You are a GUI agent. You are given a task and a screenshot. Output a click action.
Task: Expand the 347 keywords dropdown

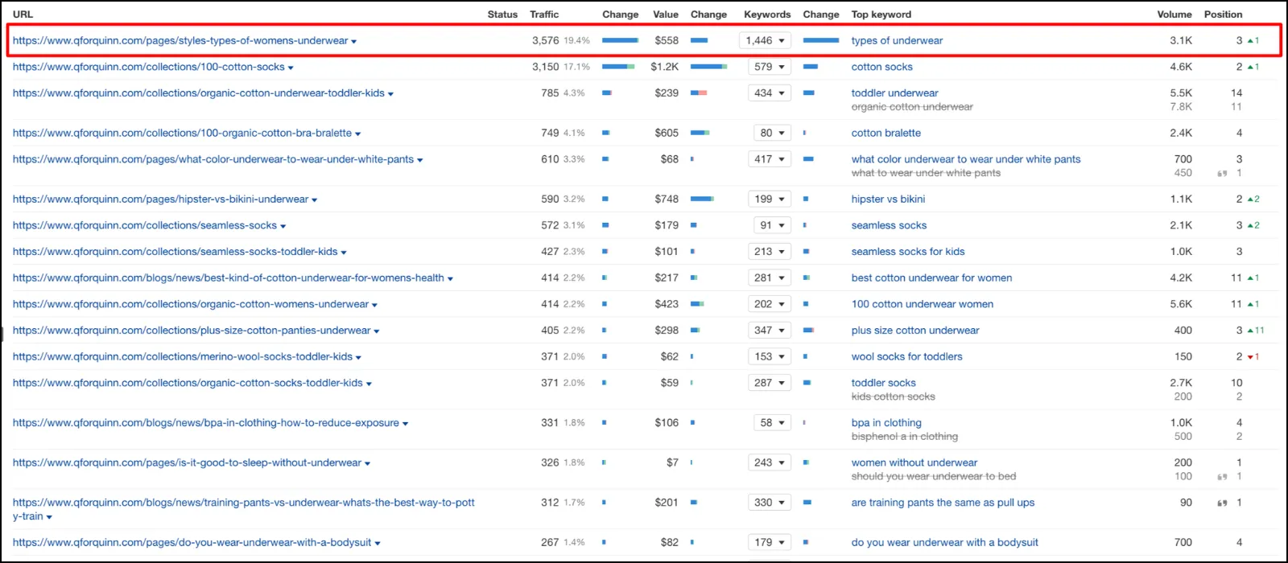click(770, 331)
